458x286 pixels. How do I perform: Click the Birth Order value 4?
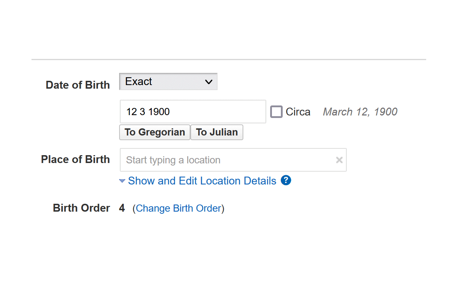coord(122,208)
